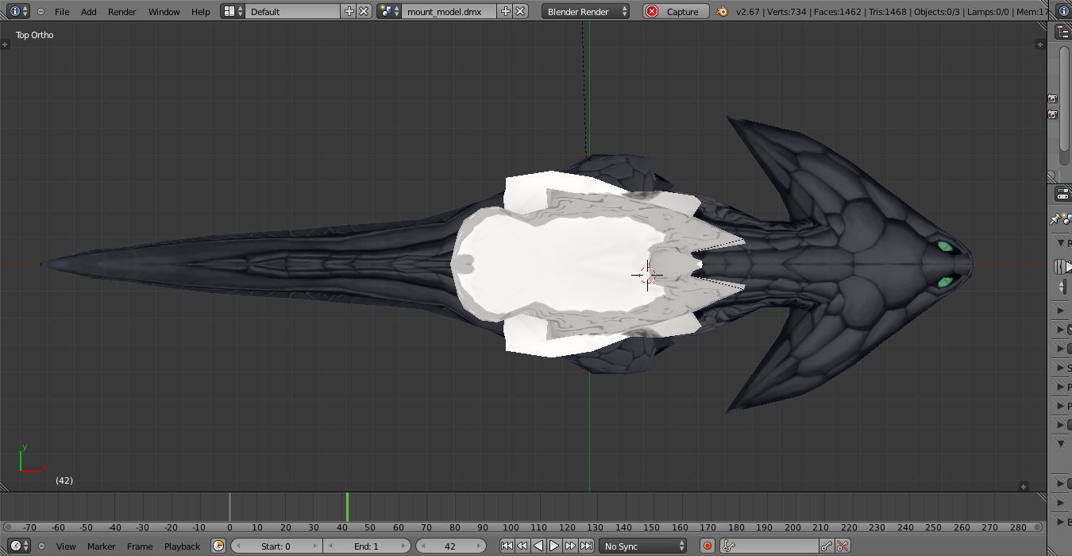Open the Blender Render engine dropdown
The image size is (1072, 556).
tap(586, 11)
